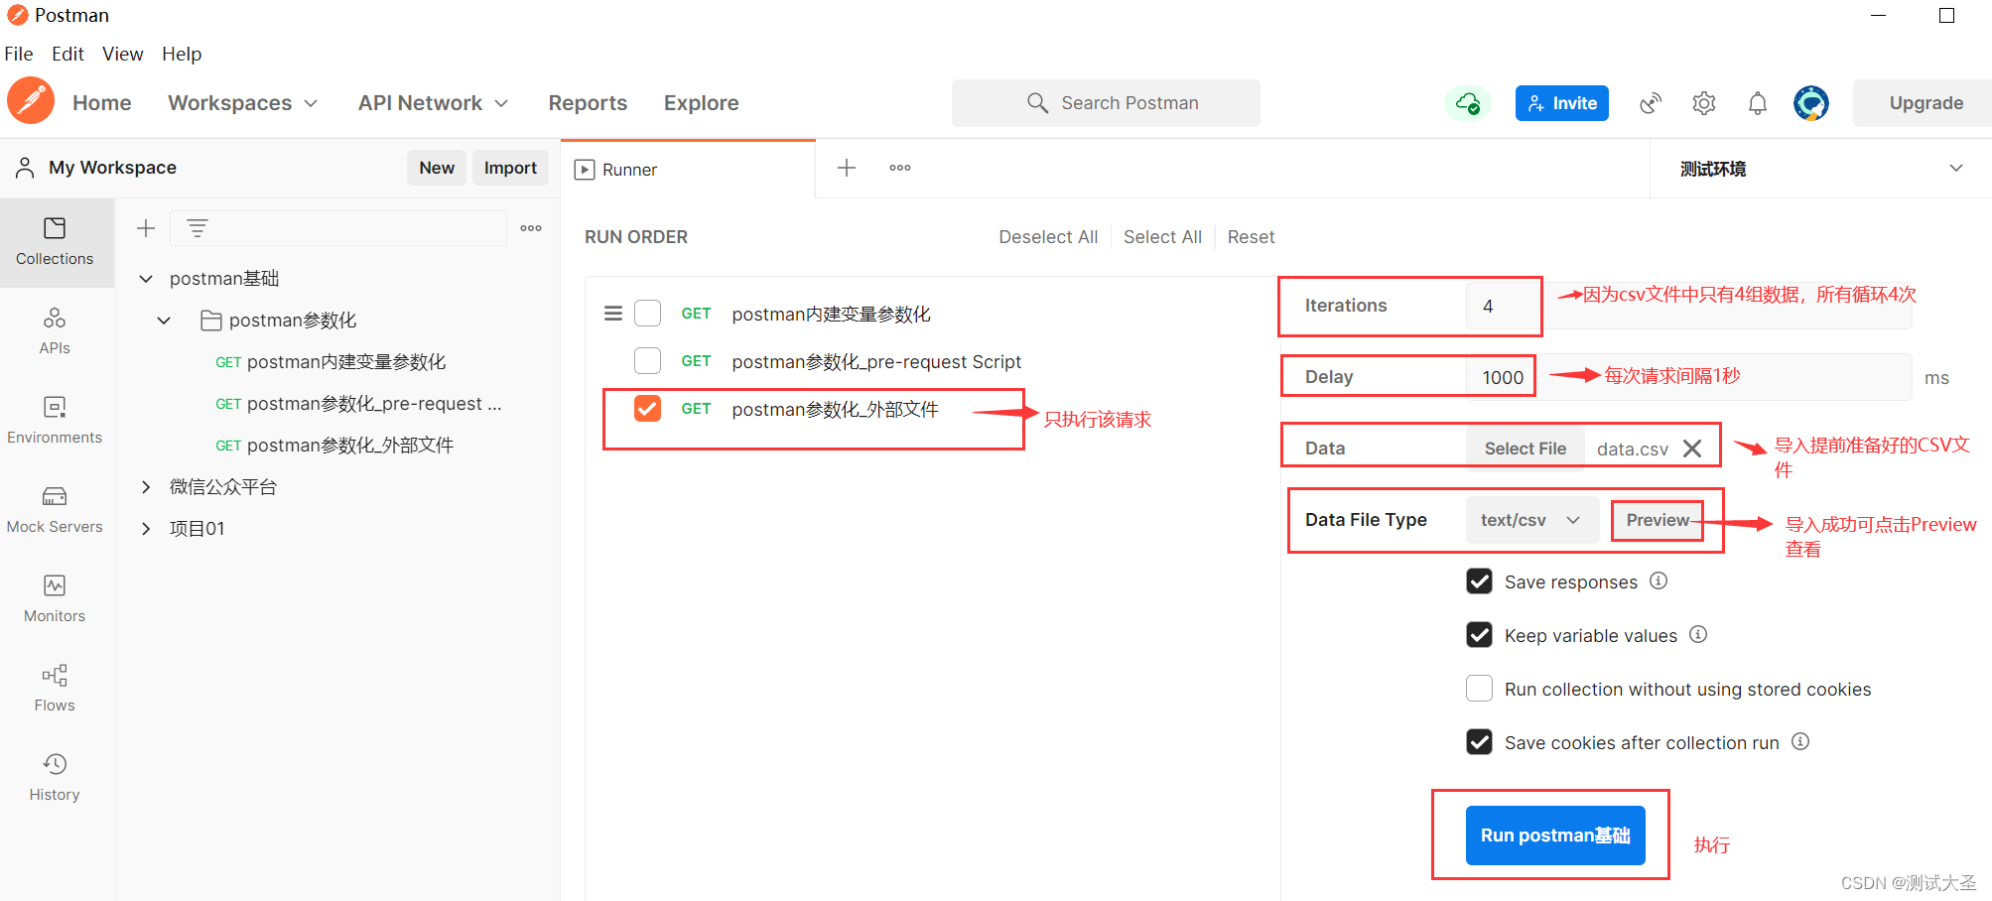1992x901 pixels.
Task: Open the Edit menu
Action: 67,54
